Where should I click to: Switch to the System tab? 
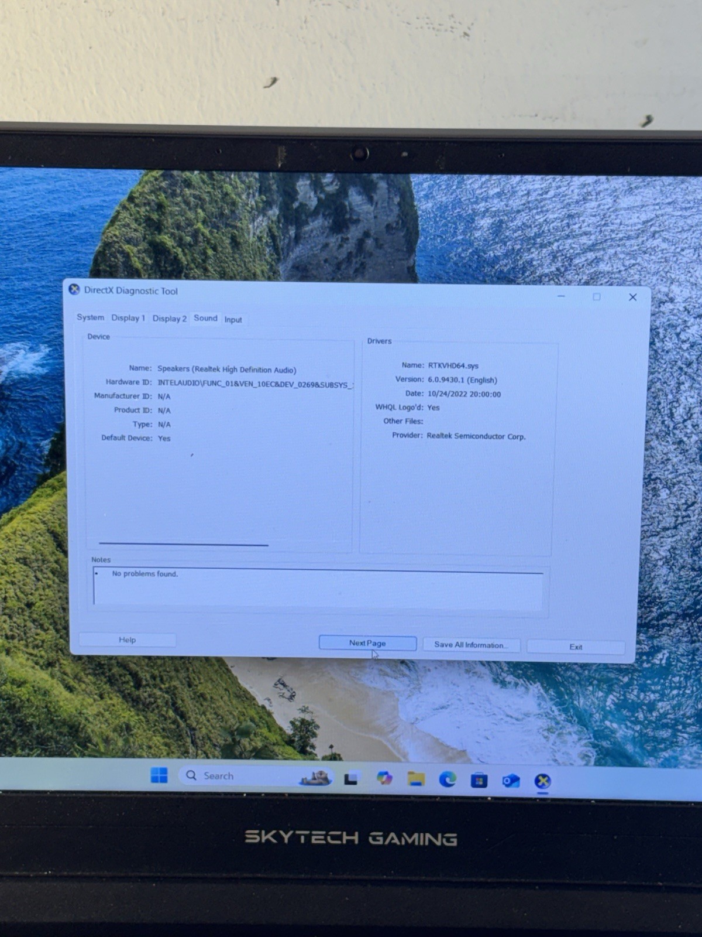click(91, 317)
